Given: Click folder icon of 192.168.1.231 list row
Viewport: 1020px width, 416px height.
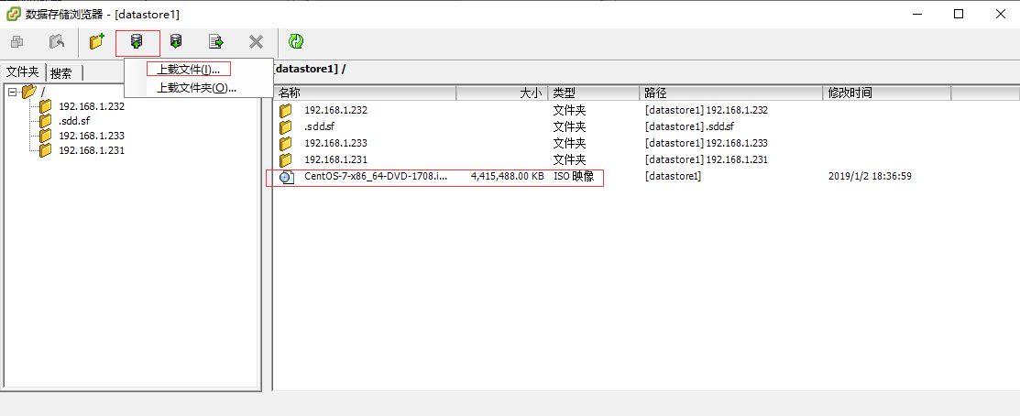Looking at the screenshot, I should tap(286, 160).
